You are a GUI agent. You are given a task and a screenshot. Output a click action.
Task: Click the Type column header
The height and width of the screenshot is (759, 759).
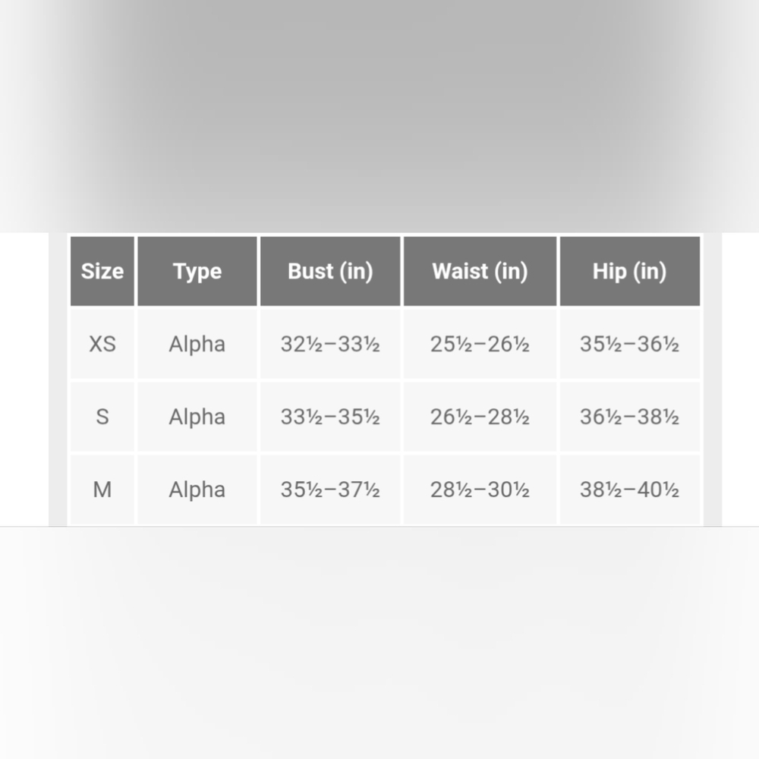(x=197, y=271)
